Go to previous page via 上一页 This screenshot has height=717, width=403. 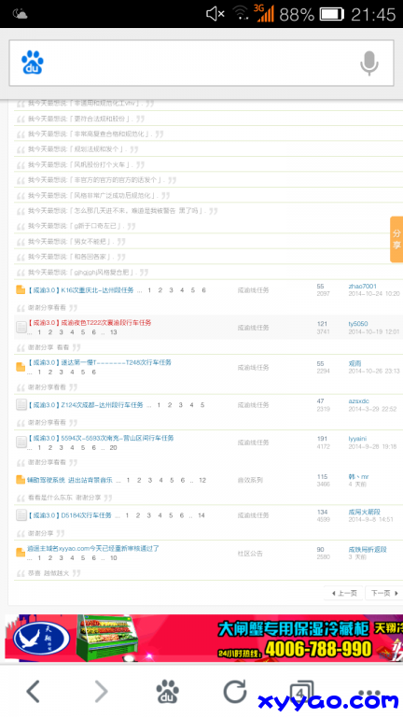343,593
